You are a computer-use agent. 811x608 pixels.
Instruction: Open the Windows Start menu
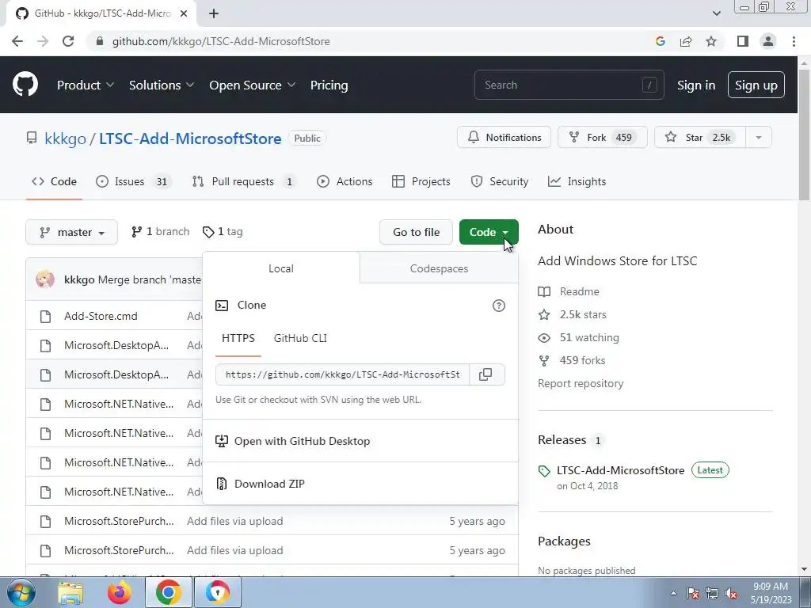tap(21, 592)
